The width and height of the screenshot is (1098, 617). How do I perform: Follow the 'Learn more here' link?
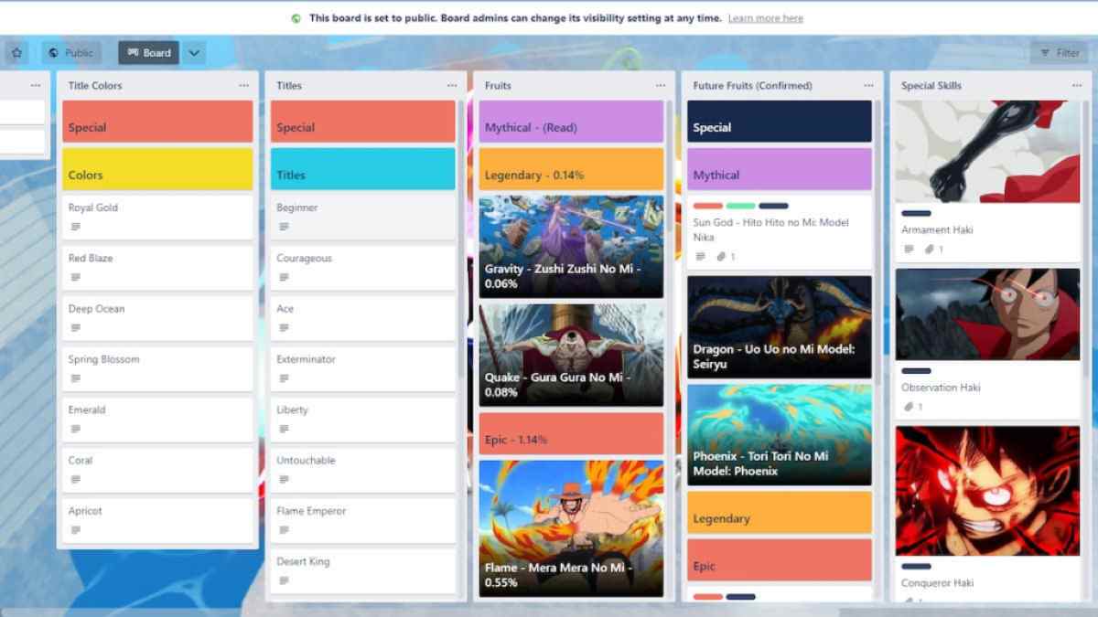766,18
